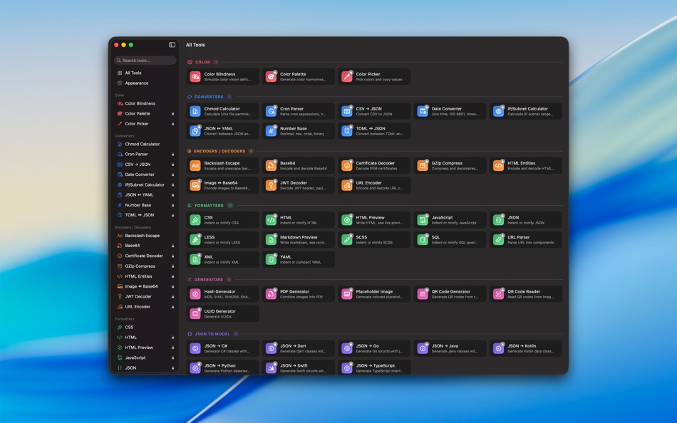Toggle the lock next to JSON formatter entry
The image size is (677, 423).
[173, 367]
